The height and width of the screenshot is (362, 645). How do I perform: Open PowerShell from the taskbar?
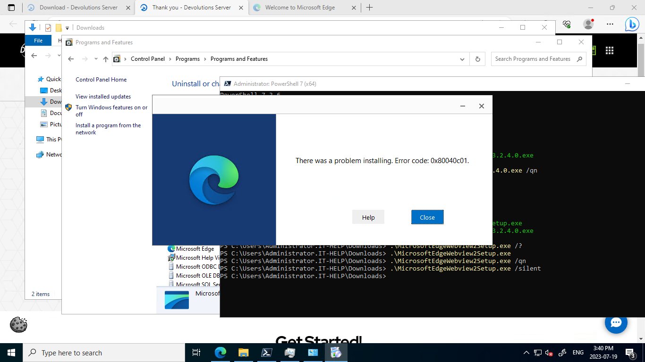pyautogui.click(x=266, y=353)
